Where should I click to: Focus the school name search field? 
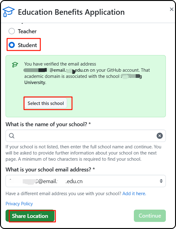point(86,136)
